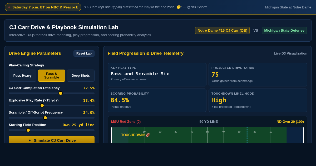The image size is (316, 166).
Task: Click the Saturday 7 p.m. ET broadcast badge
Action: click(43, 7)
